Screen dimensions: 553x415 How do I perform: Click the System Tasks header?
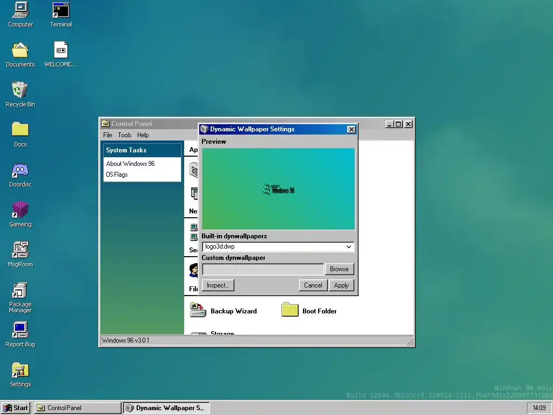pyautogui.click(x=142, y=150)
